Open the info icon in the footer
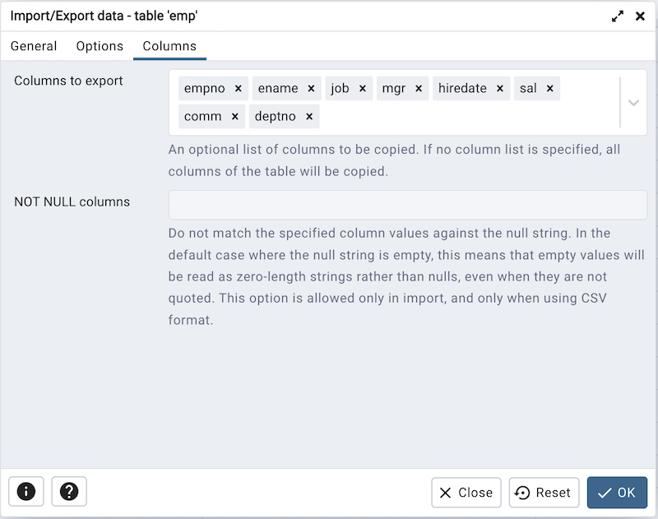658x519 pixels. [x=25, y=491]
